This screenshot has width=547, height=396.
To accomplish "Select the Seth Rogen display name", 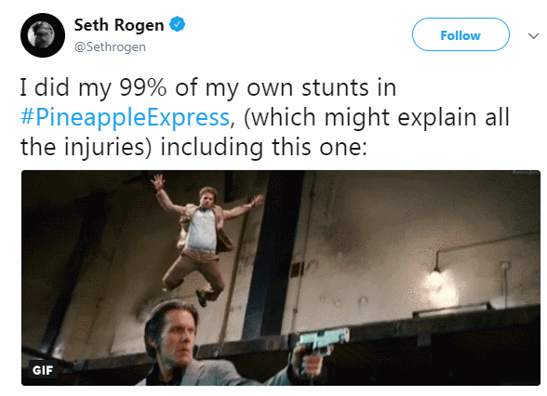I will (x=119, y=25).
